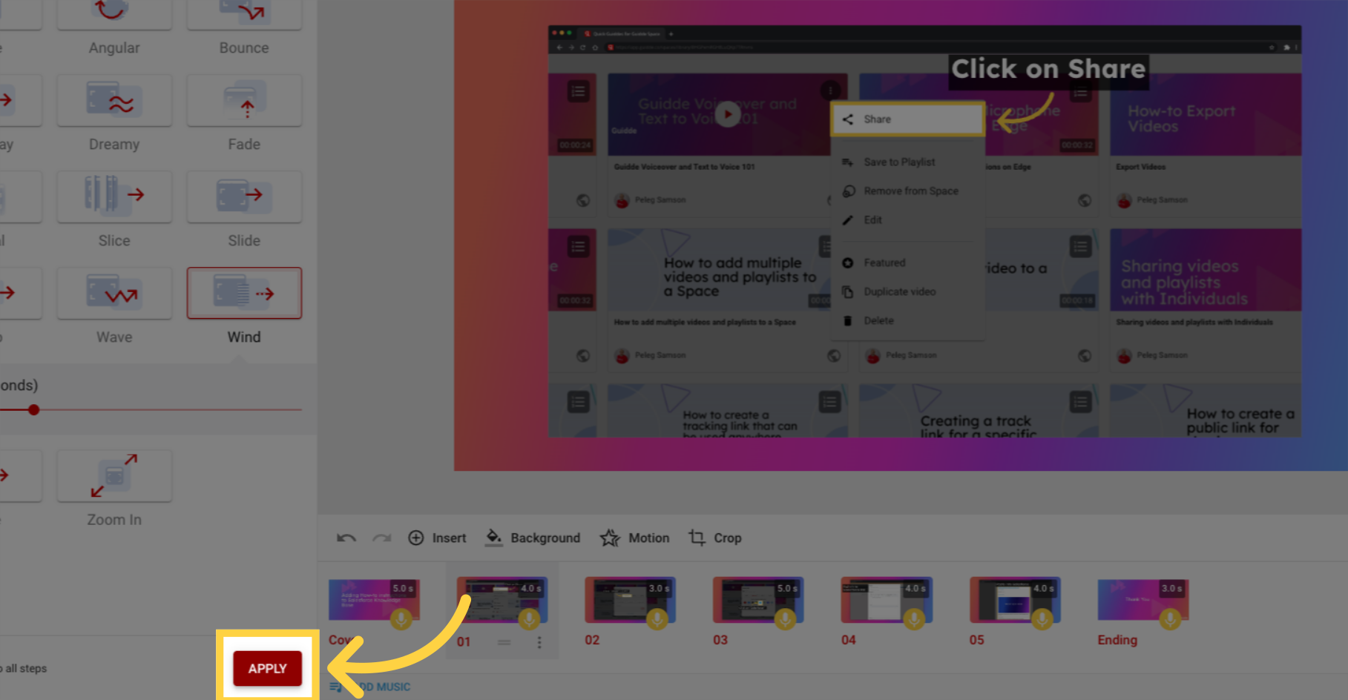1348x700 pixels.
Task: Undo the last edit
Action: [x=346, y=538]
